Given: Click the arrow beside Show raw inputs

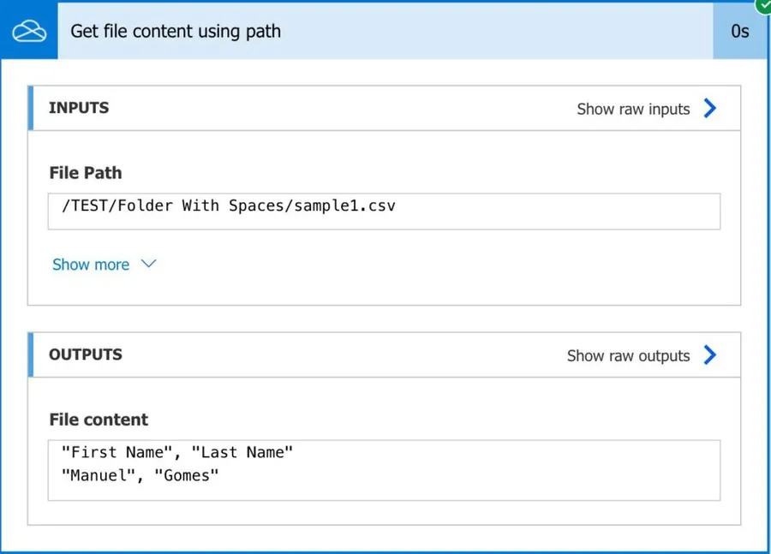Looking at the screenshot, I should [x=709, y=108].
